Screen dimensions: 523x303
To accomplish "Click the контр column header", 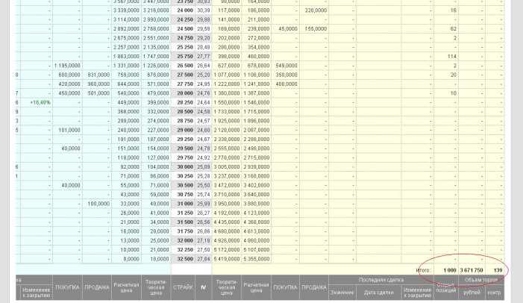I will [x=495, y=293].
